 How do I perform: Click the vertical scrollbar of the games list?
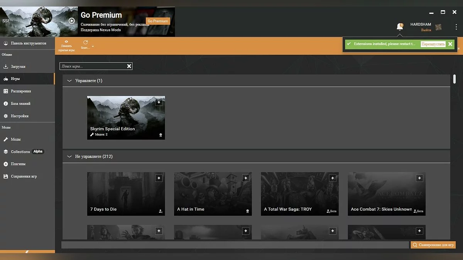(455, 79)
